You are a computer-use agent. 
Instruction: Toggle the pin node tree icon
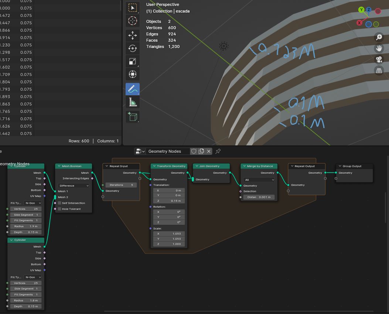218,151
